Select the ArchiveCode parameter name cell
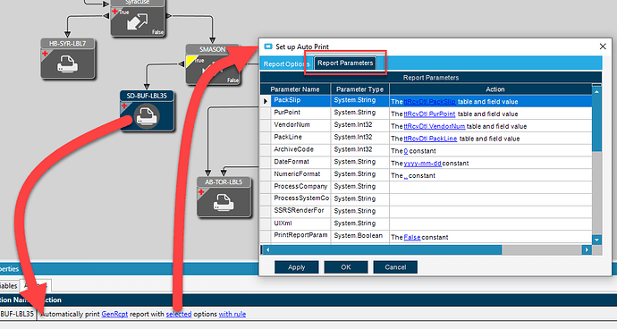 (x=300, y=149)
